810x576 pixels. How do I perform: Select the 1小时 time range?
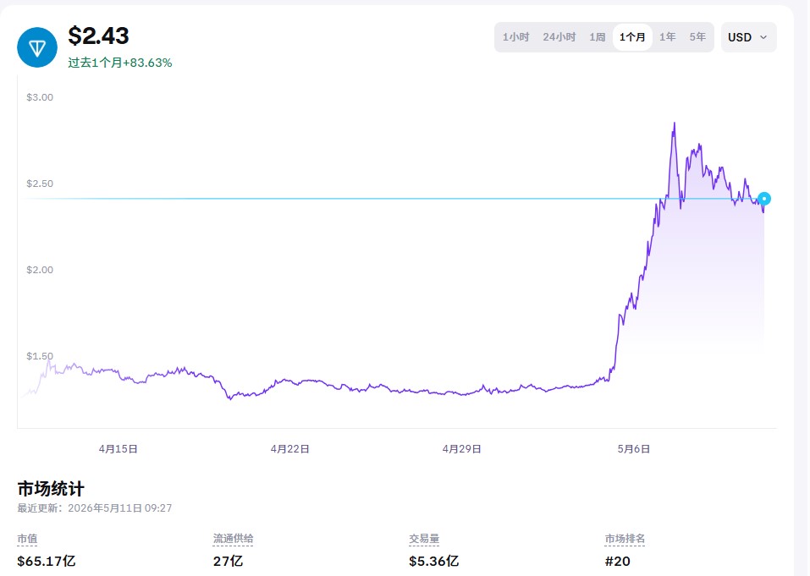[515, 37]
